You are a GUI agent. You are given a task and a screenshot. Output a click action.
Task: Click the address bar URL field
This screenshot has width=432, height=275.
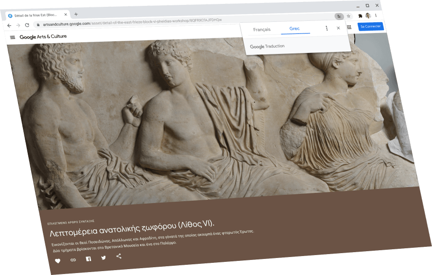(x=146, y=21)
